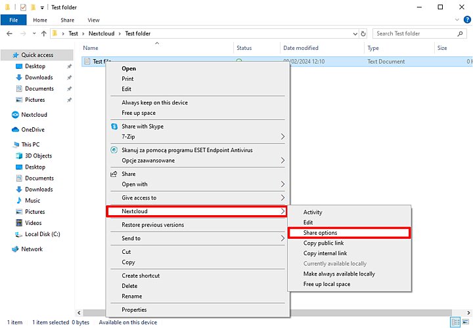Open Help via the blue question mark icon
The image size is (473, 328).
point(467,20)
